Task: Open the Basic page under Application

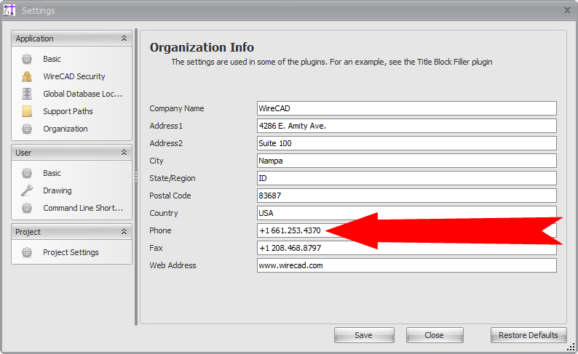Action: (x=52, y=59)
